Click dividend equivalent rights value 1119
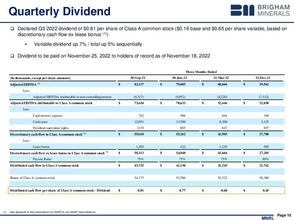 coord(140,128)
